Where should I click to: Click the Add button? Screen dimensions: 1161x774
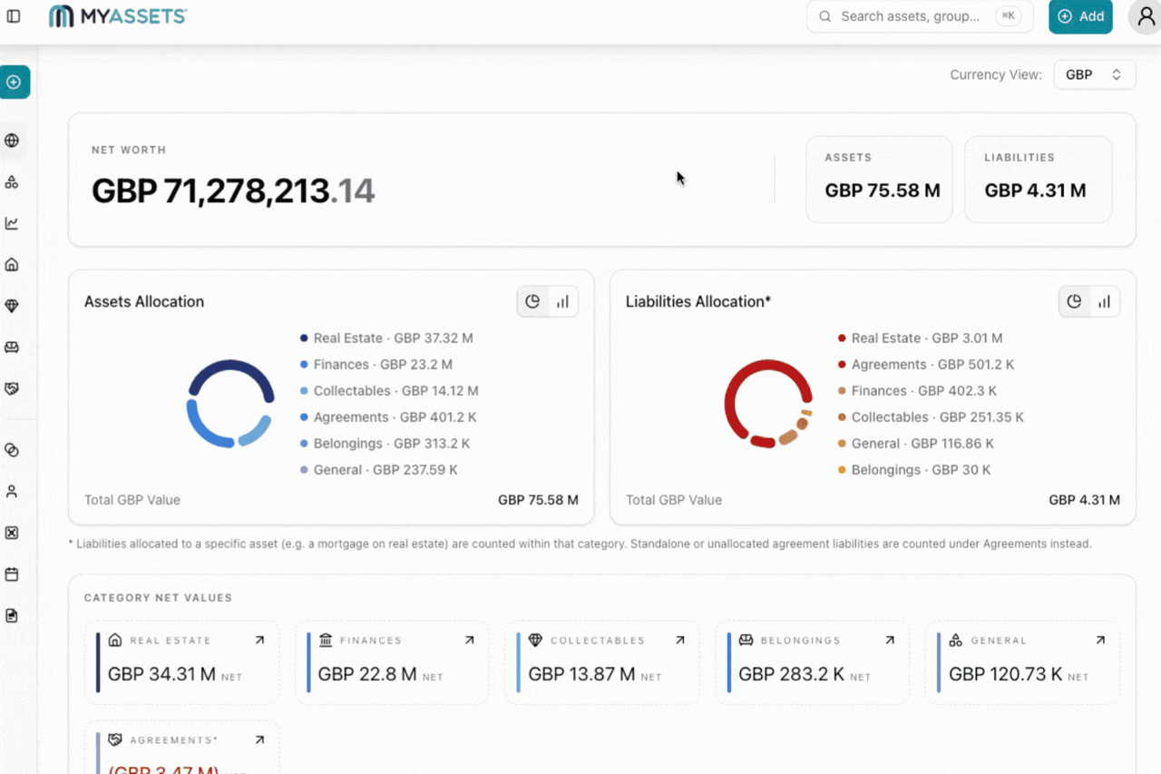click(x=1080, y=16)
